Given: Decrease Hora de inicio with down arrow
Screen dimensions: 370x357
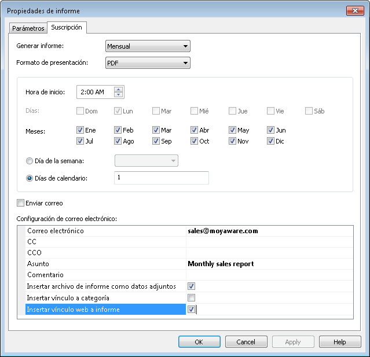Looking at the screenshot, I should (x=119, y=95).
